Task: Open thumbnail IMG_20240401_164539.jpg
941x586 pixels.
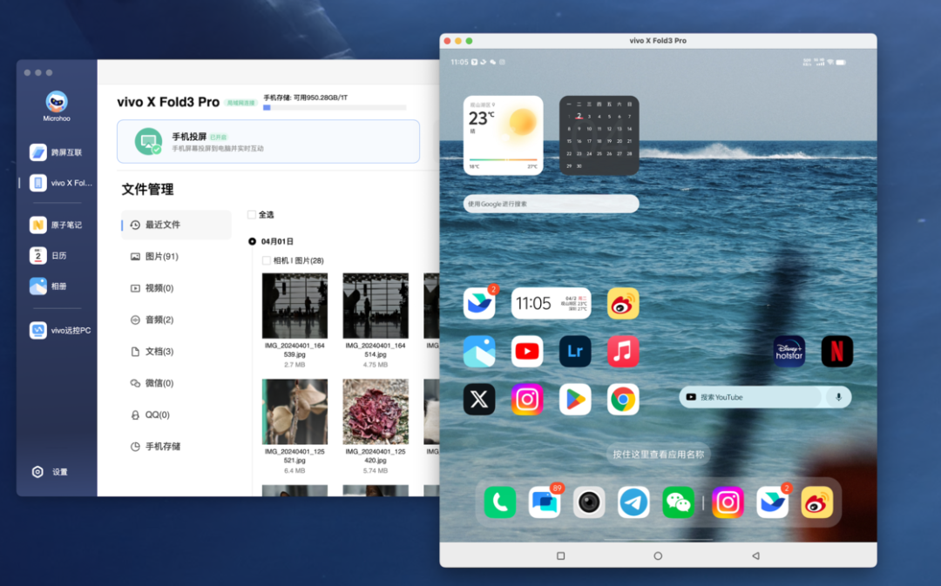Action: [x=294, y=306]
